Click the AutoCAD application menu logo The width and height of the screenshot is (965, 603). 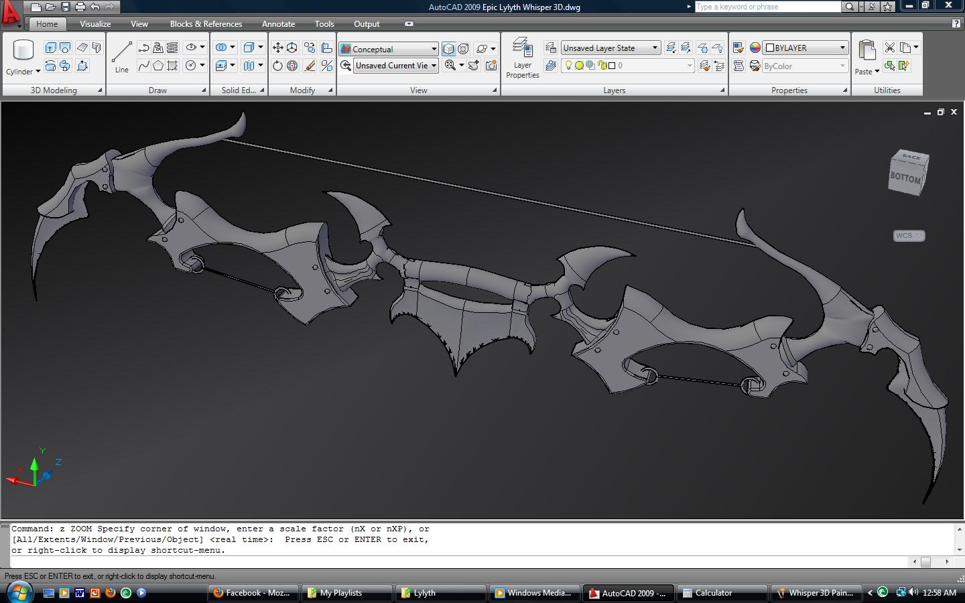coord(11,13)
